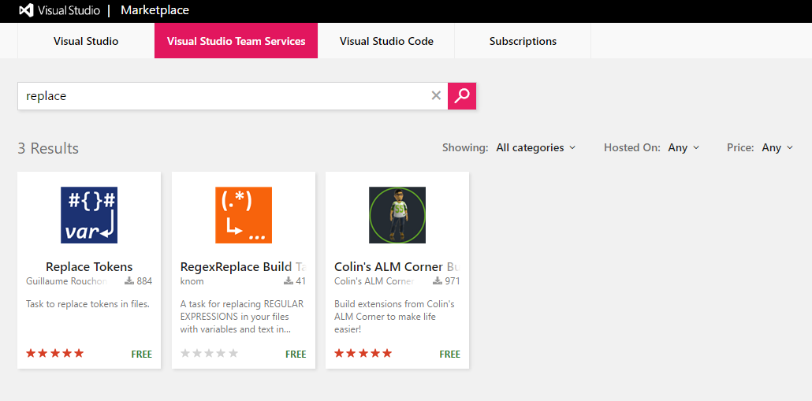812x401 pixels.
Task: Click publisher name knom
Action: point(192,281)
